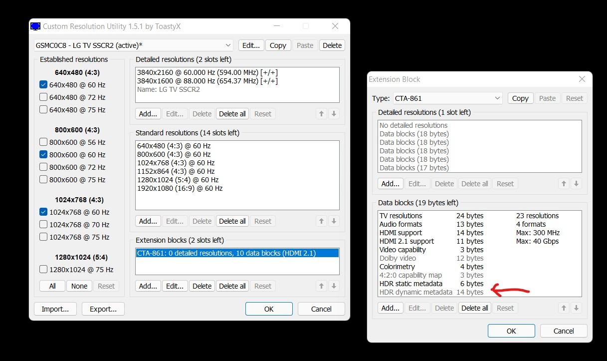Click Add... under Detailed resolutions in main window
Screen dimensions: 607x361
click(148, 114)
